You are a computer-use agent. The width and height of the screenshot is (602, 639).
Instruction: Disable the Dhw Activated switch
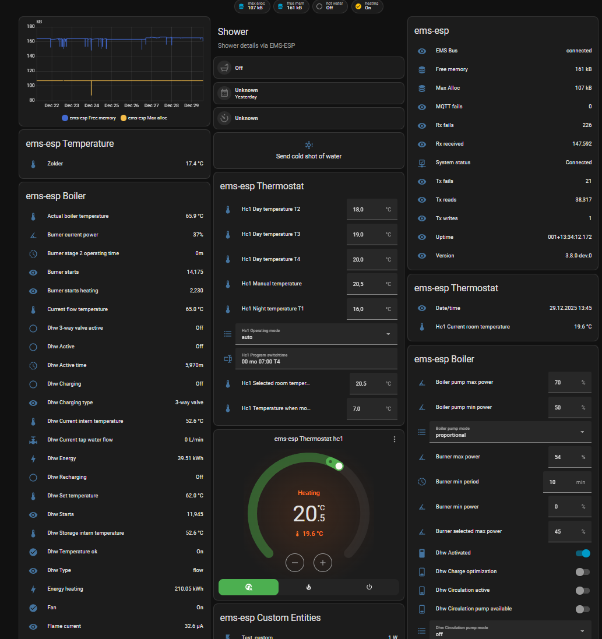click(582, 553)
